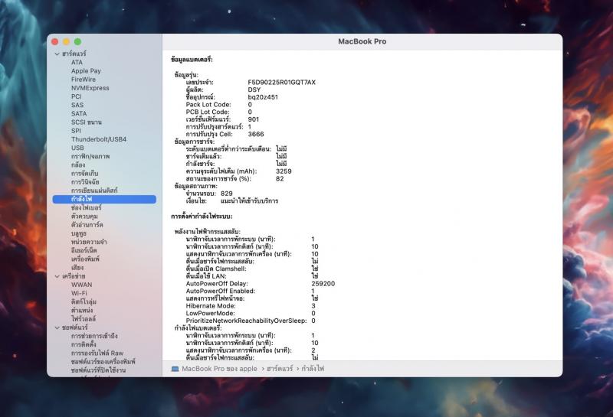The width and height of the screenshot is (613, 417).
Task: Click serial number F5D90225R01GQT7AX
Action: 281,83
